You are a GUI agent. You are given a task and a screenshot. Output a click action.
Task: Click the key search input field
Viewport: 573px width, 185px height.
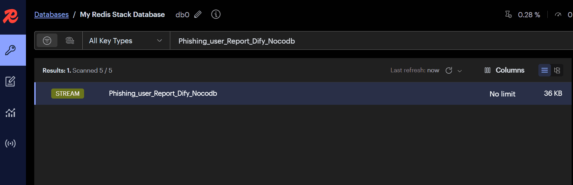tap(346, 41)
